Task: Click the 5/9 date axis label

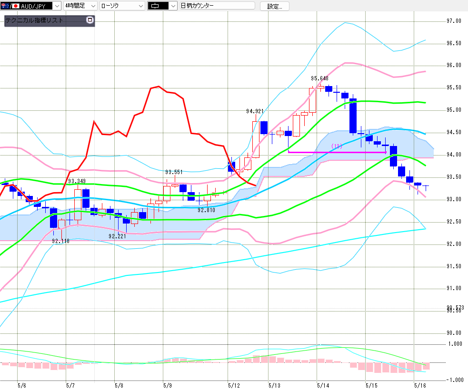Action: (x=168, y=386)
